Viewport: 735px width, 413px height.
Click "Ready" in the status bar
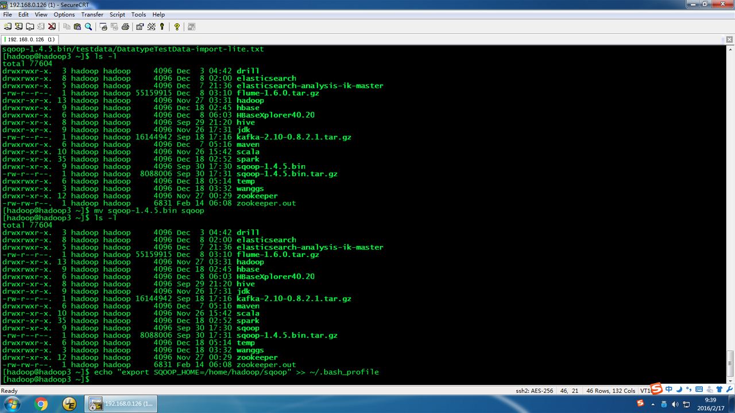[x=9, y=391]
